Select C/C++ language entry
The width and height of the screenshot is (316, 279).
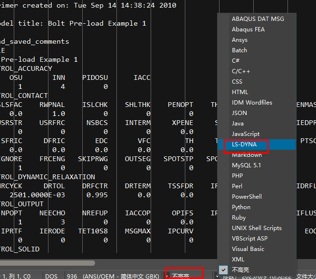[257, 71]
